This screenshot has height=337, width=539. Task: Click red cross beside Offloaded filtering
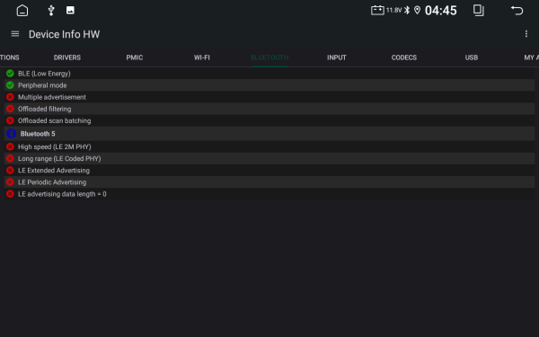pos(10,109)
